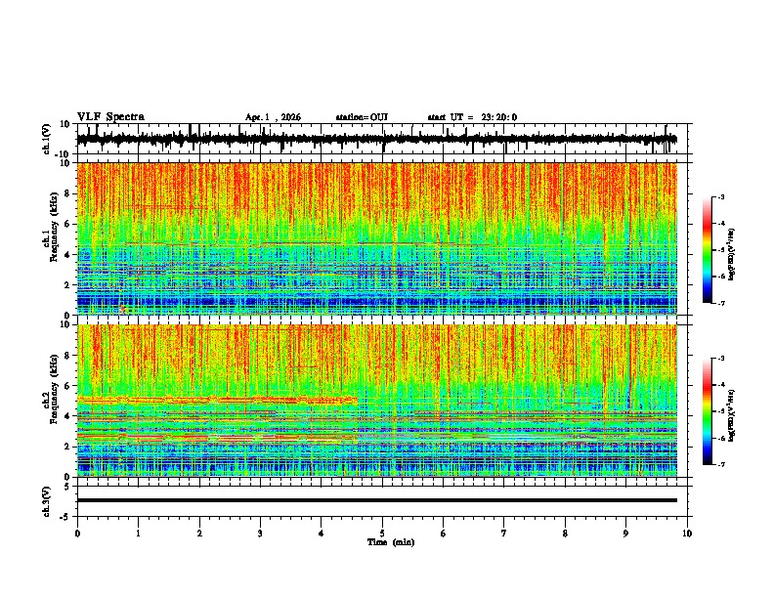774x598 pixels.
Task: Select the date text "Apr. 1 , 2026"
Action: [273, 117]
